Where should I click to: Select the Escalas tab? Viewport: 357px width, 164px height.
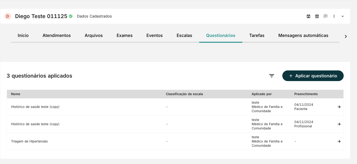pyautogui.click(x=184, y=35)
